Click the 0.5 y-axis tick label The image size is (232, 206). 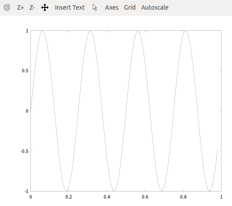pyautogui.click(x=25, y=71)
